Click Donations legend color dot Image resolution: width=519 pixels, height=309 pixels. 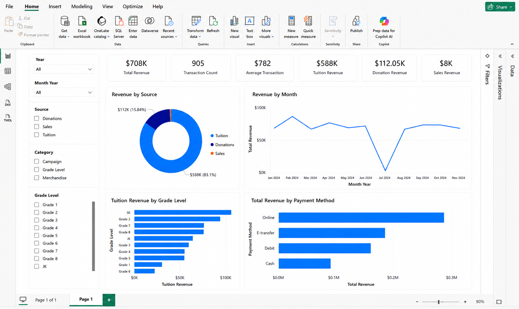point(212,145)
